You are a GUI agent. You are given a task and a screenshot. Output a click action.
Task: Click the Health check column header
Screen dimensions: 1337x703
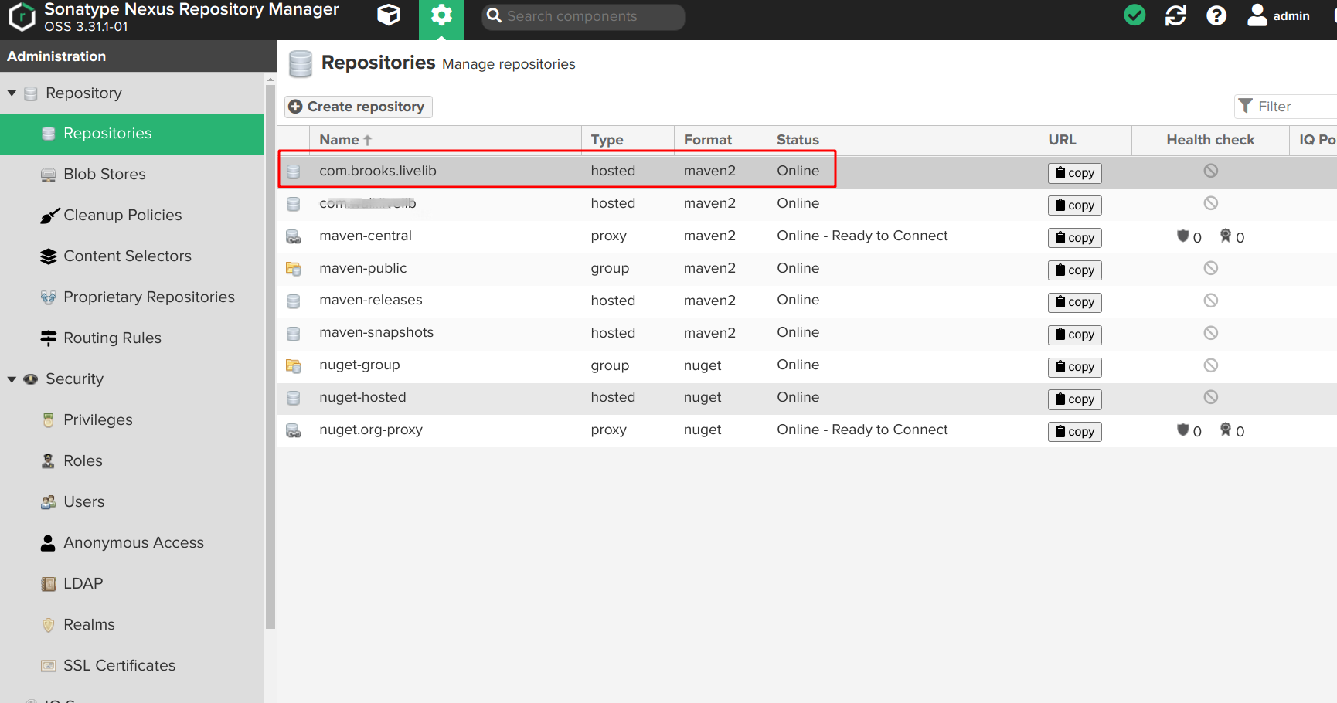(1210, 141)
